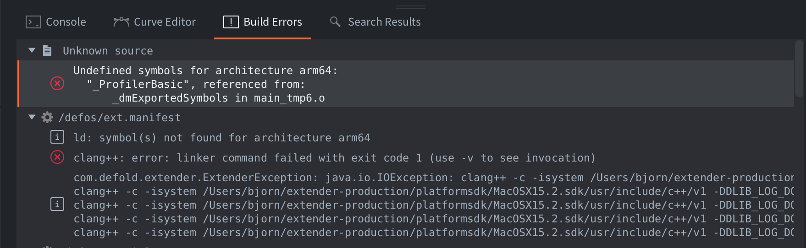This screenshot has width=806, height=248.
Task: Open the Curve Editor tab
Action: click(155, 22)
